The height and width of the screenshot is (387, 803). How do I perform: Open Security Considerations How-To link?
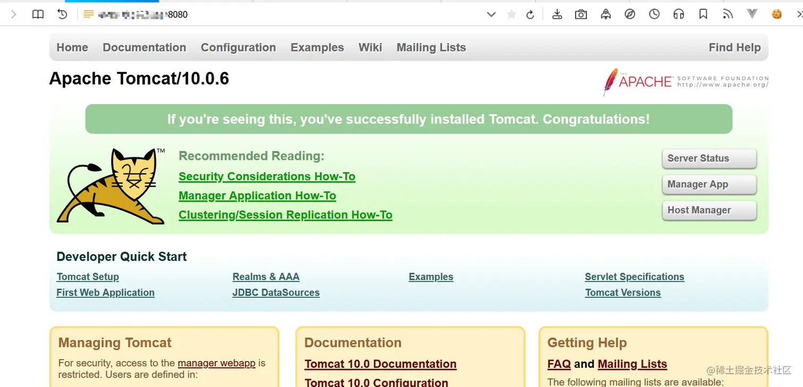[x=267, y=176]
